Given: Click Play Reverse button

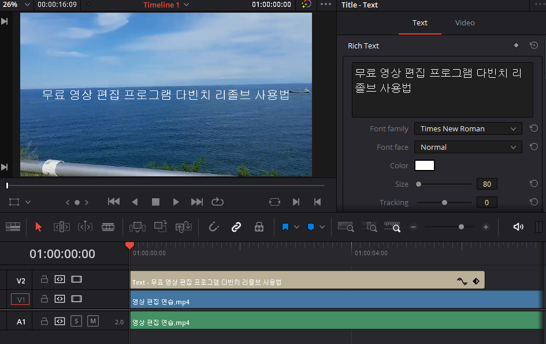Looking at the screenshot, I should click(135, 202).
